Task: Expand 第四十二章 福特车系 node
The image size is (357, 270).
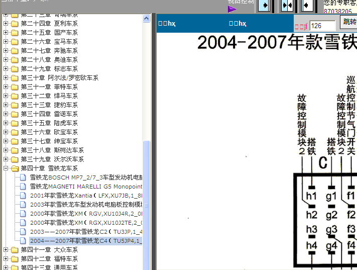Action: 6,259
